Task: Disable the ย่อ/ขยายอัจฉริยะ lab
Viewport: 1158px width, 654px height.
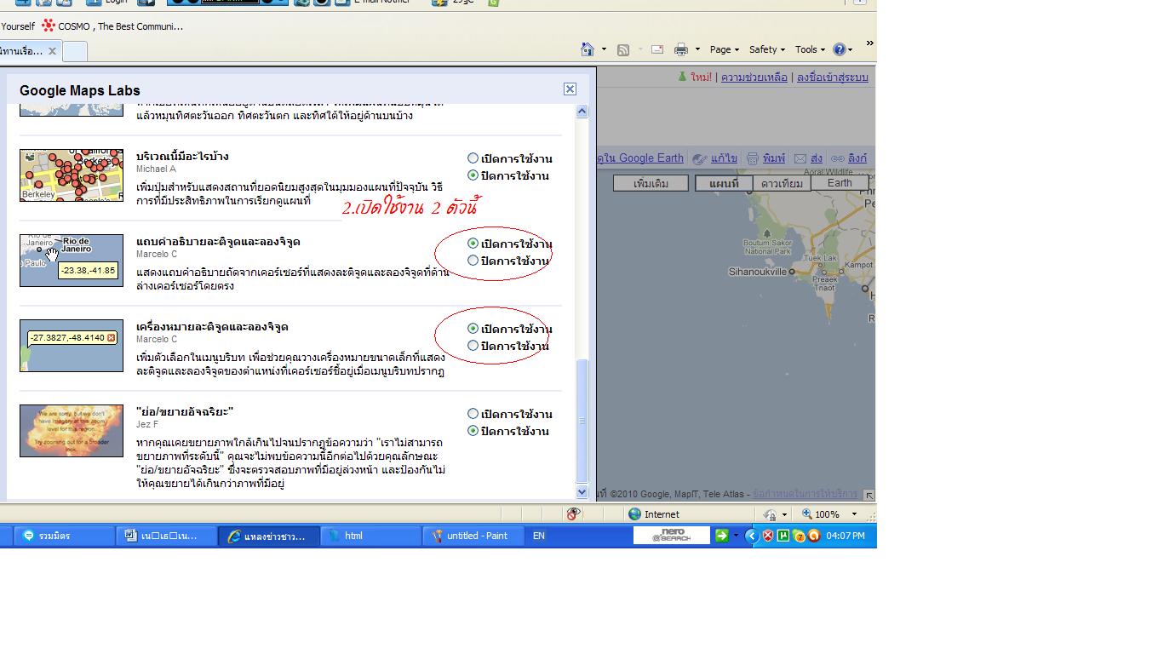Action: [x=473, y=431]
